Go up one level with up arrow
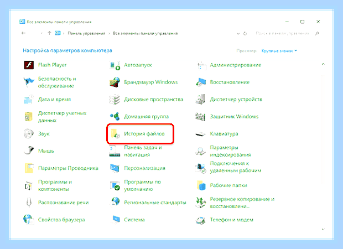 [x=49, y=33]
